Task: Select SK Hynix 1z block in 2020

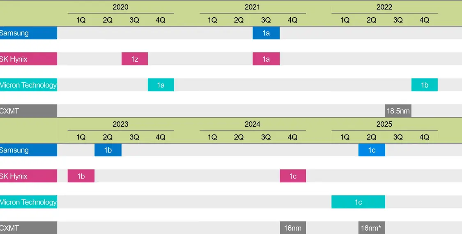Action: coord(135,59)
